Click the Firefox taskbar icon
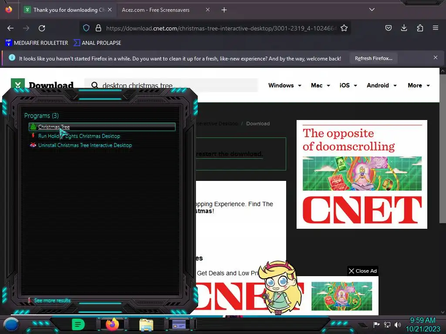 coord(112,324)
